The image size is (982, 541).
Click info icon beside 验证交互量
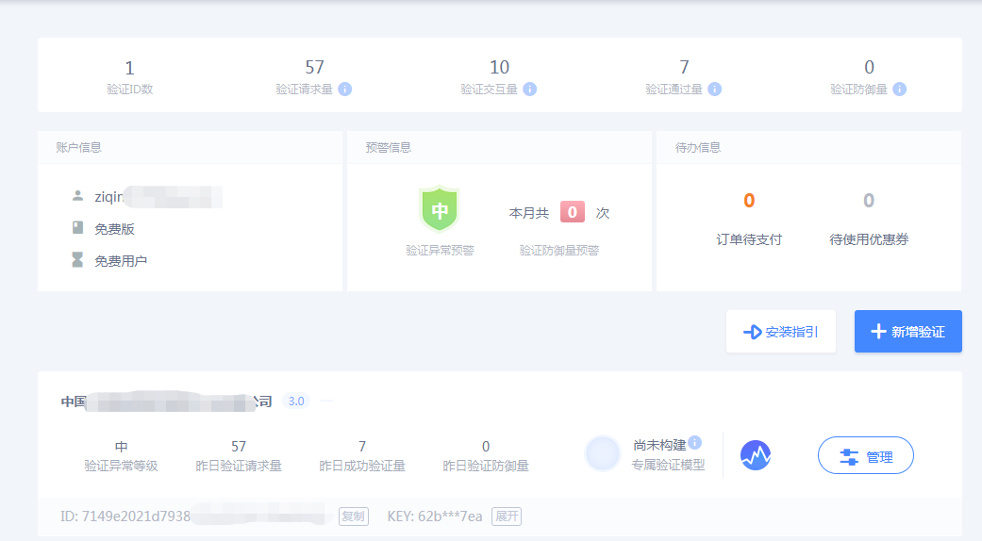click(530, 90)
